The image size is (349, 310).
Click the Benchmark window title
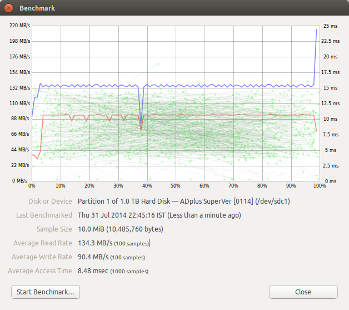point(37,8)
